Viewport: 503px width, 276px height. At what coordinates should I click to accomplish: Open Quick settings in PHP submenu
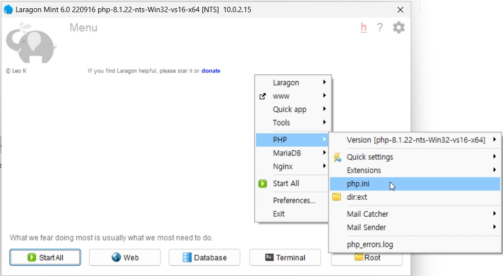click(415, 157)
